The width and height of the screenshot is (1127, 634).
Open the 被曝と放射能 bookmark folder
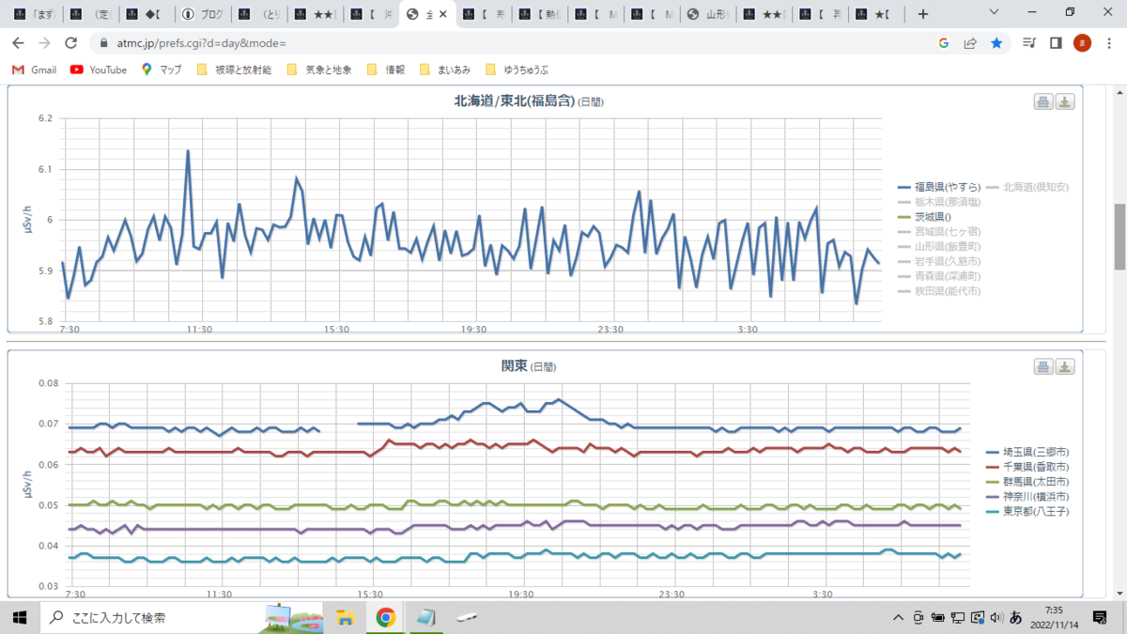(234, 70)
